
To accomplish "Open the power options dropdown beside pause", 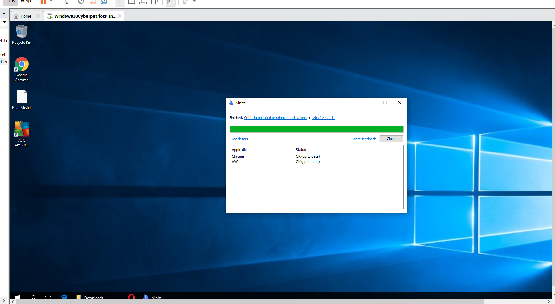I will coord(51,1).
